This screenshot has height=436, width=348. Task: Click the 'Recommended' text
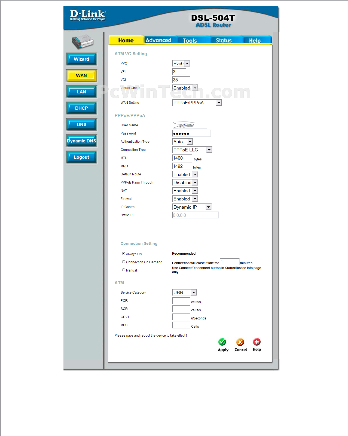coord(184,254)
